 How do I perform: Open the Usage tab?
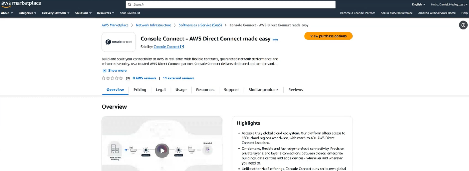[x=181, y=90]
